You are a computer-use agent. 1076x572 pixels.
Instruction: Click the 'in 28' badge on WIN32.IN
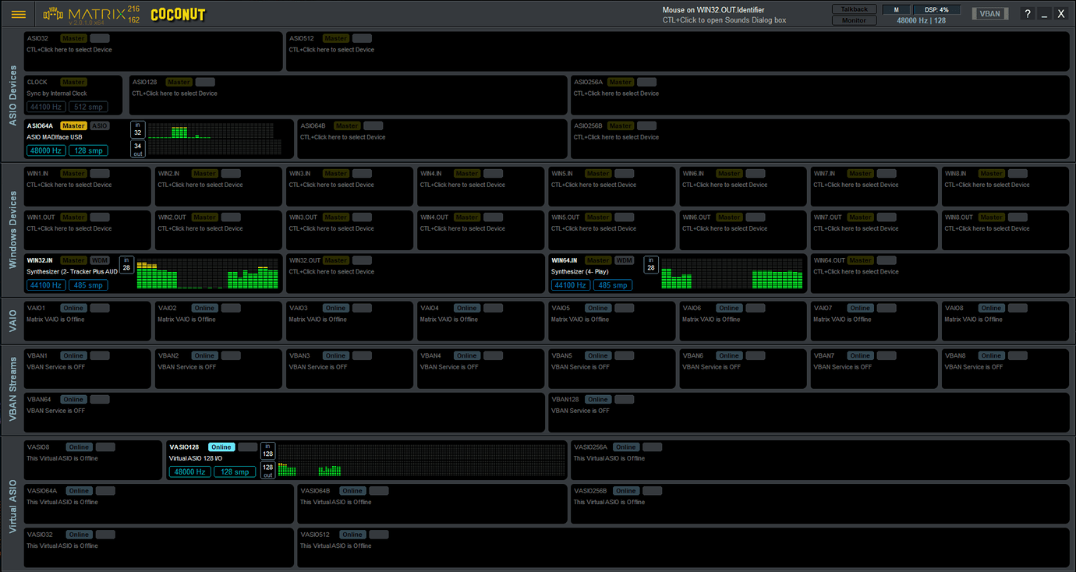pos(126,264)
